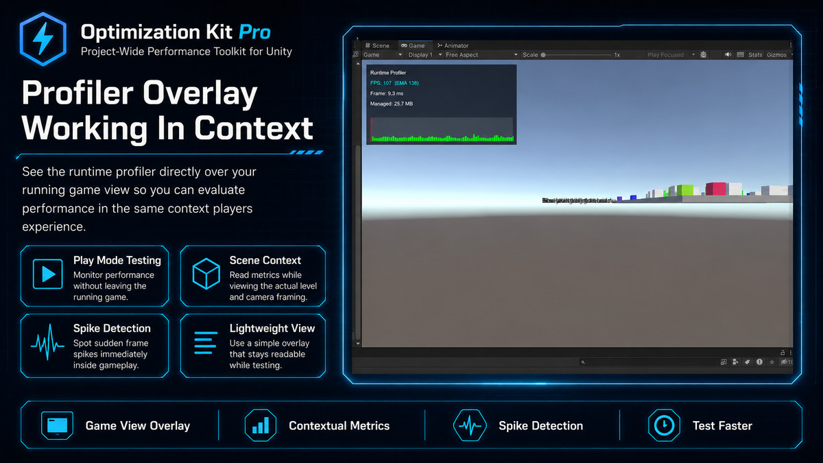The height and width of the screenshot is (463, 823).
Task: Open the Display 1 dropdown
Action: [425, 55]
